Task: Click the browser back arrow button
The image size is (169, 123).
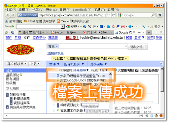Action: click(8, 15)
